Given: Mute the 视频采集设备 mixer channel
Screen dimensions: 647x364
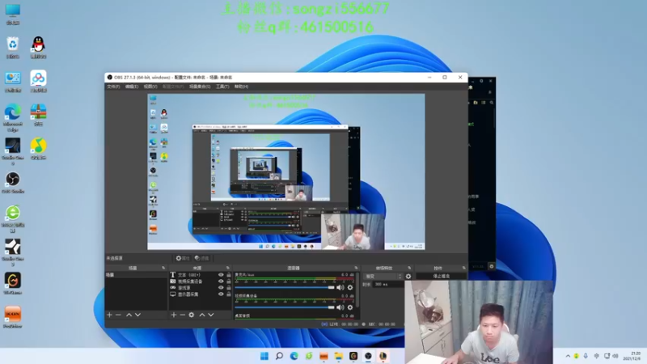Looking at the screenshot, I should pyautogui.click(x=340, y=307).
